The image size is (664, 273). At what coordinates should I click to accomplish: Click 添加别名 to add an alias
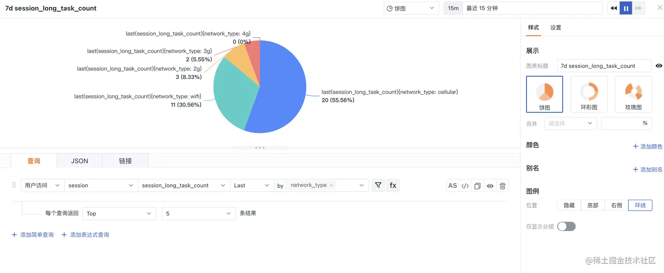[648, 169]
